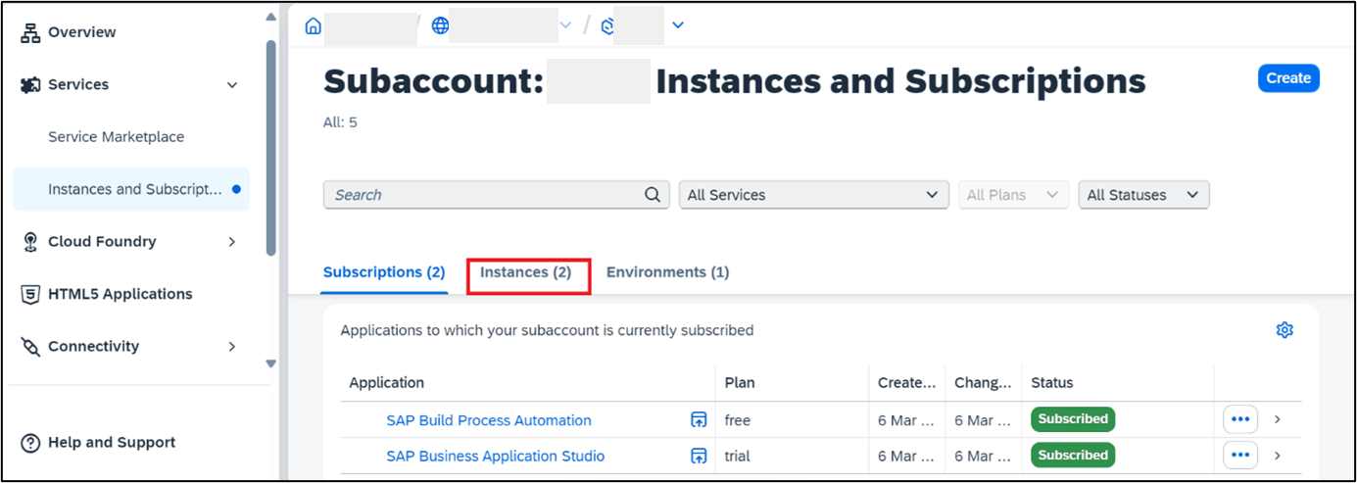Image resolution: width=1357 pixels, height=483 pixels.
Task: Expand the Cloud Foundry section chevron
Action: (232, 241)
